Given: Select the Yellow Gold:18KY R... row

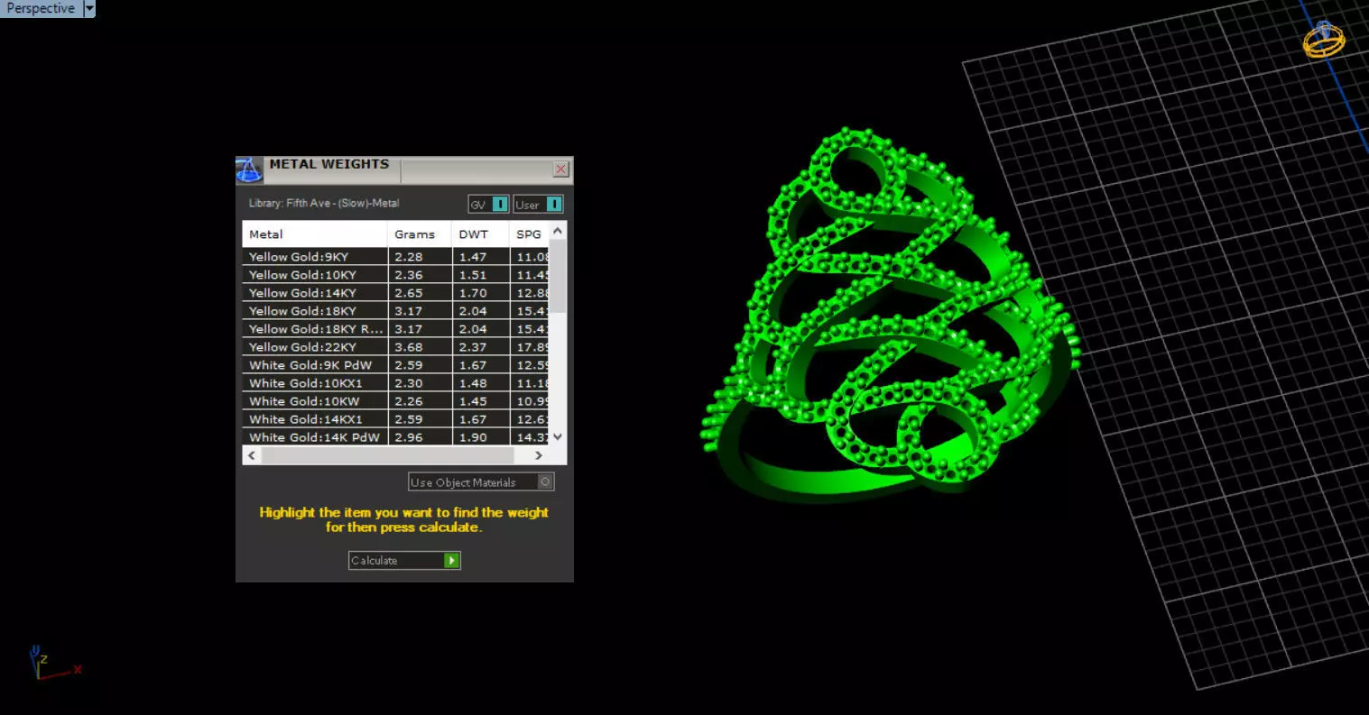Looking at the screenshot, I should [395, 329].
